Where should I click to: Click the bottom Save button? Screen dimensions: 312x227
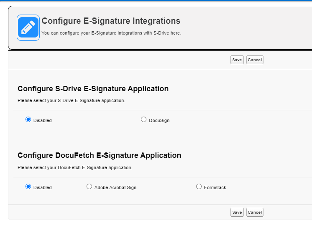[237, 212]
